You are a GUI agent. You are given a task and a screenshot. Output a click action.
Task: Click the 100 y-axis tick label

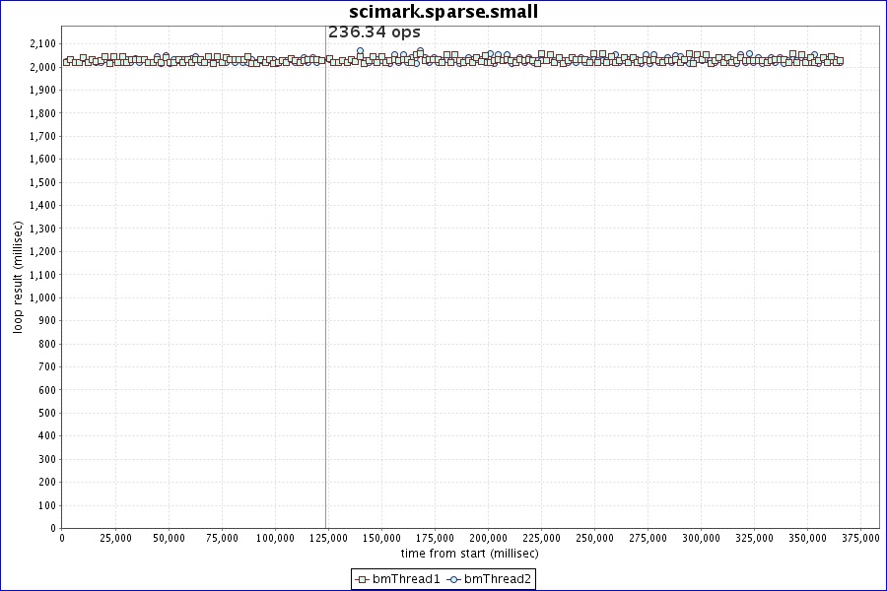pos(46,505)
